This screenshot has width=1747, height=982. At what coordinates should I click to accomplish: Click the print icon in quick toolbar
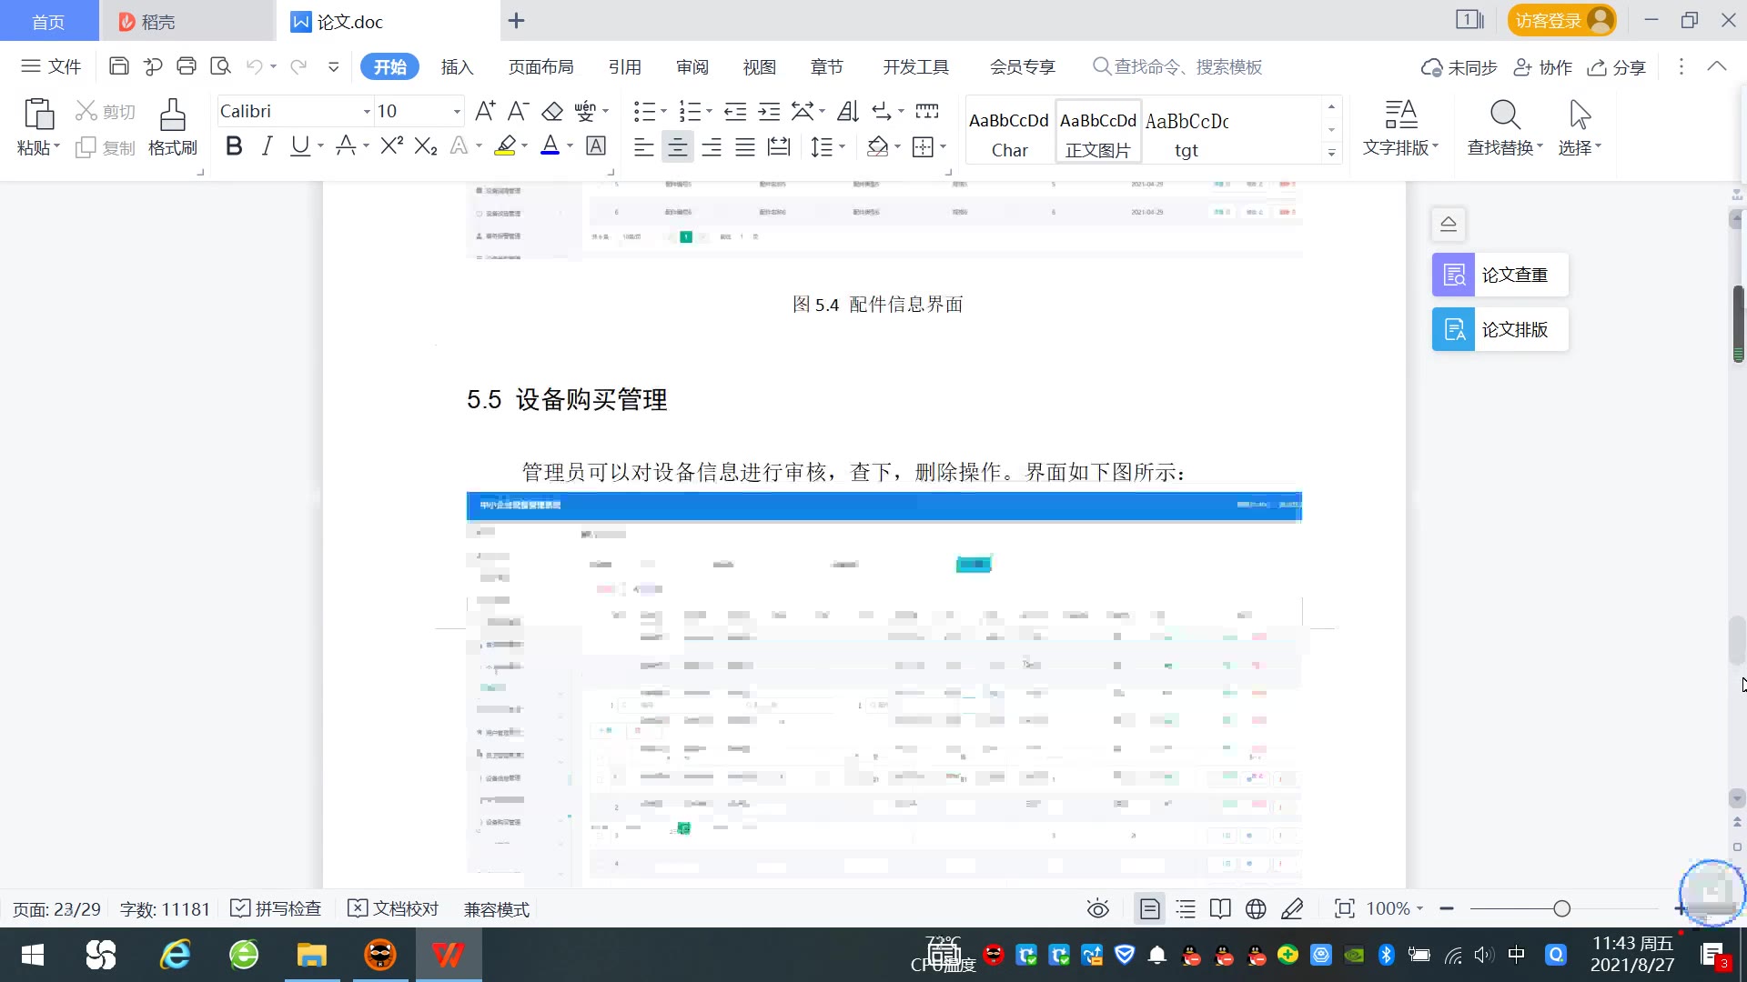click(x=187, y=66)
